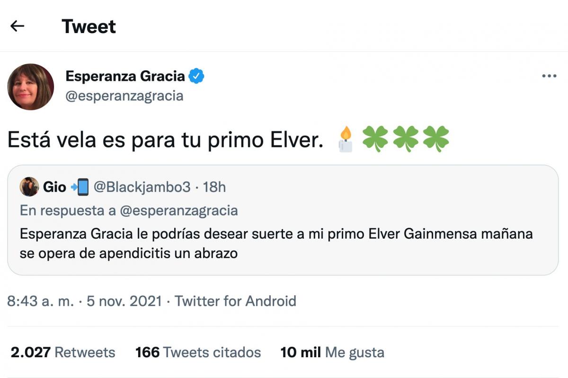
Task: Open the Esperanza Gracia display name
Action: pyautogui.click(x=125, y=76)
